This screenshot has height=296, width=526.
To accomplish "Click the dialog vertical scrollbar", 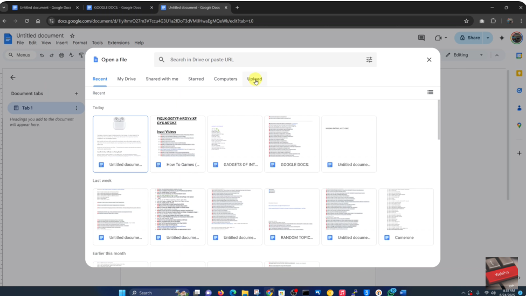I will coord(439,120).
